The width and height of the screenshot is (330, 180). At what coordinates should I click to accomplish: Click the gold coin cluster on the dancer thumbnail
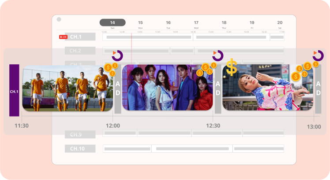pyautogui.click(x=304, y=71)
